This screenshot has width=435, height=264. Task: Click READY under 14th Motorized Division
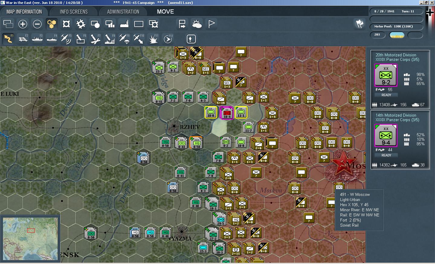click(386, 155)
